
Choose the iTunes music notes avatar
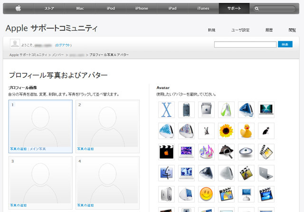pyautogui.click(x=206, y=152)
